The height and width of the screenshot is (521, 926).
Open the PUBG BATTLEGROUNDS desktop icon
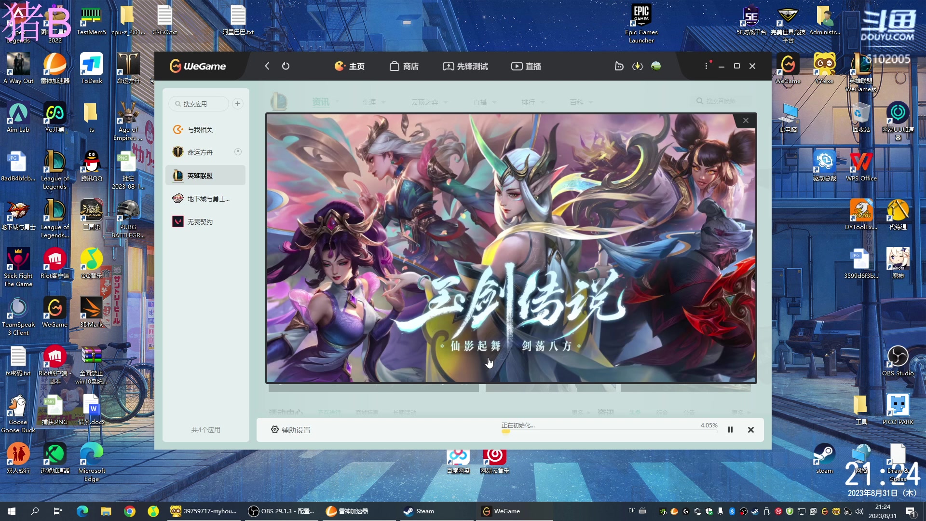click(x=128, y=219)
